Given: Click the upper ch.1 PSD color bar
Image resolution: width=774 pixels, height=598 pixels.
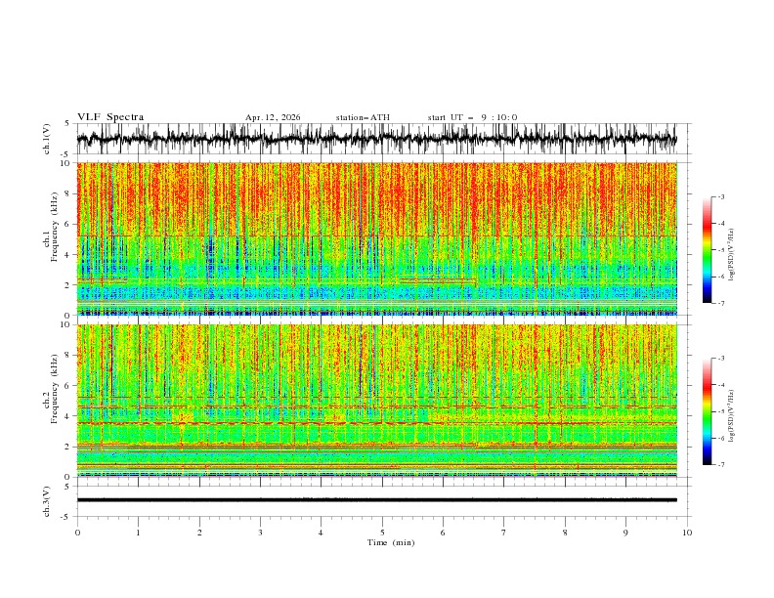Looking at the screenshot, I should (707, 250).
